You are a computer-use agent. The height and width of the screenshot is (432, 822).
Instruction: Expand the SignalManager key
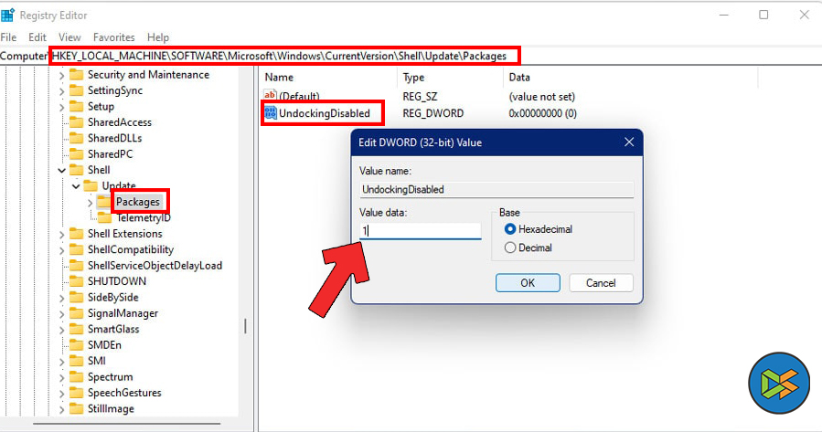tap(61, 313)
